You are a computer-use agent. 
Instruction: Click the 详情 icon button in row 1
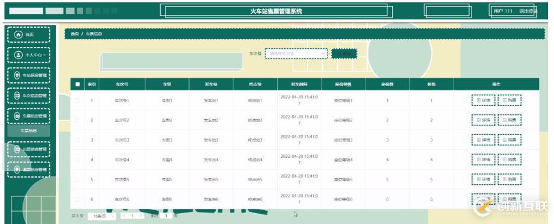483,101
